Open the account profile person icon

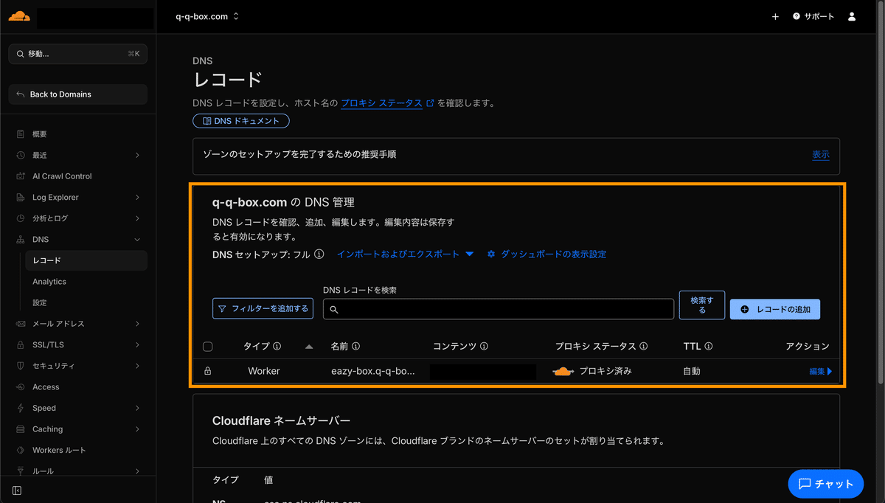pos(852,15)
